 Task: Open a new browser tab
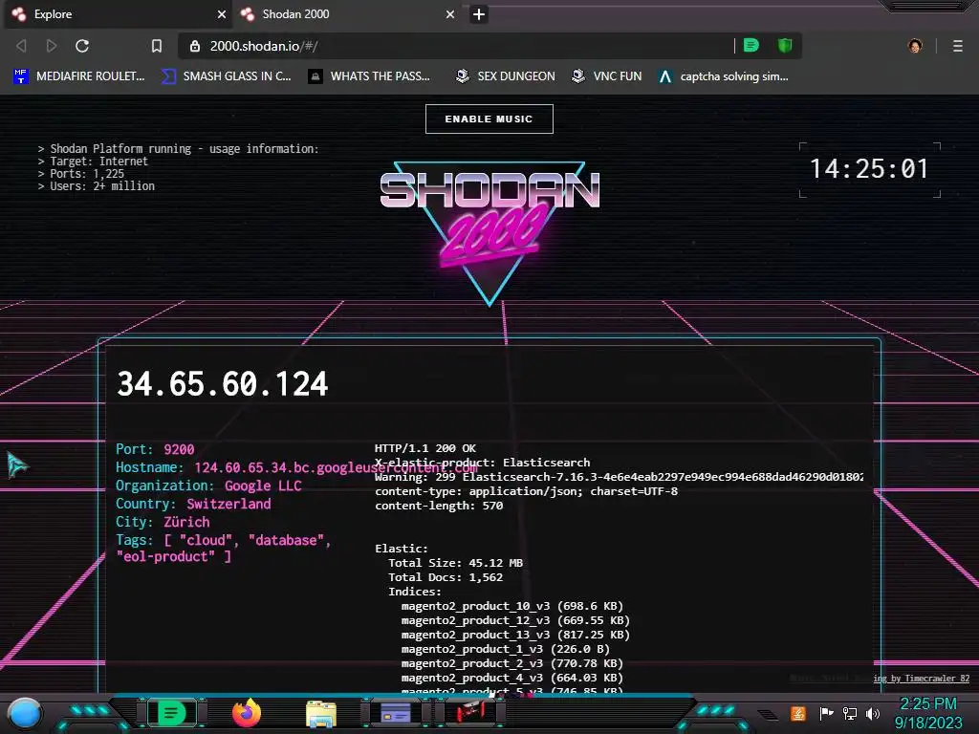[x=479, y=14]
